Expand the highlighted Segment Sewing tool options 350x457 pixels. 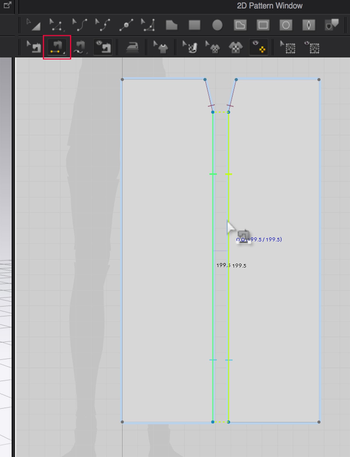point(64,53)
